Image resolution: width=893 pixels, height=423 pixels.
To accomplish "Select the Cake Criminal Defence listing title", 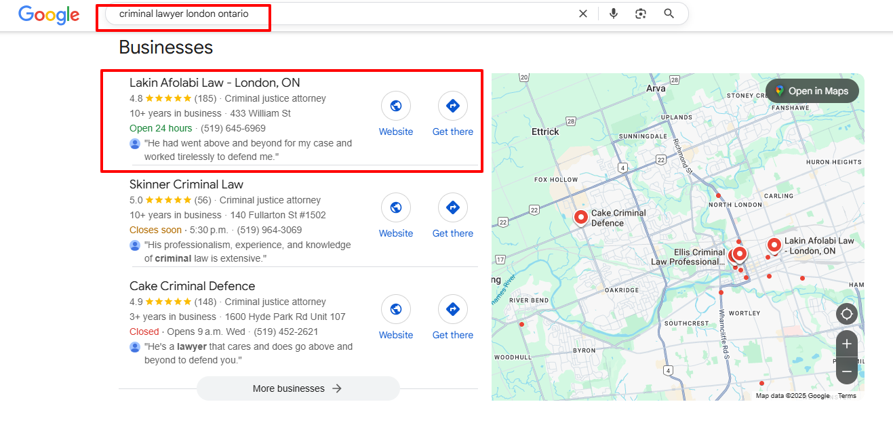I will point(192,286).
